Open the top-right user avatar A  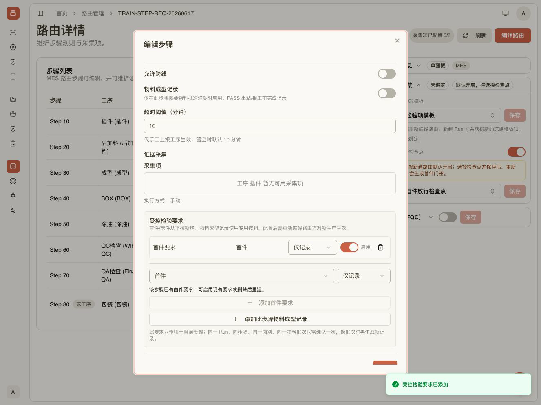(523, 13)
